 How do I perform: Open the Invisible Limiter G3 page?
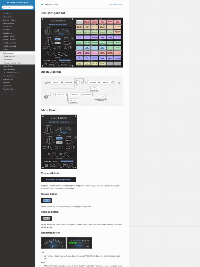click(x=10, y=43)
